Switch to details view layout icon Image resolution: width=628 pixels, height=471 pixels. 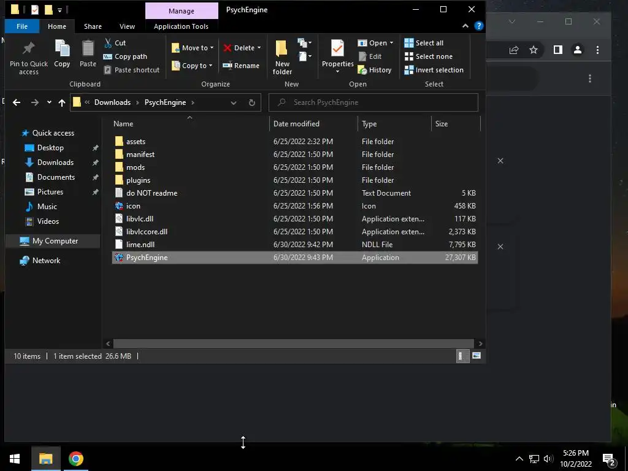(x=462, y=356)
